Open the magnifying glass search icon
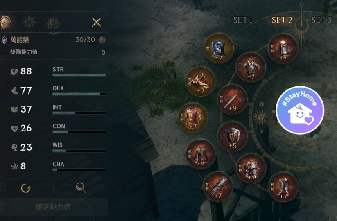Screen dimensions: 337x221 pos(81,188)
